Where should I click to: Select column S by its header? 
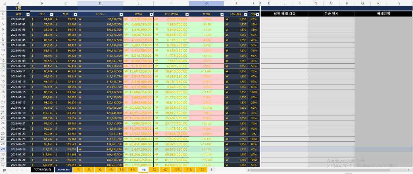point(399,3)
